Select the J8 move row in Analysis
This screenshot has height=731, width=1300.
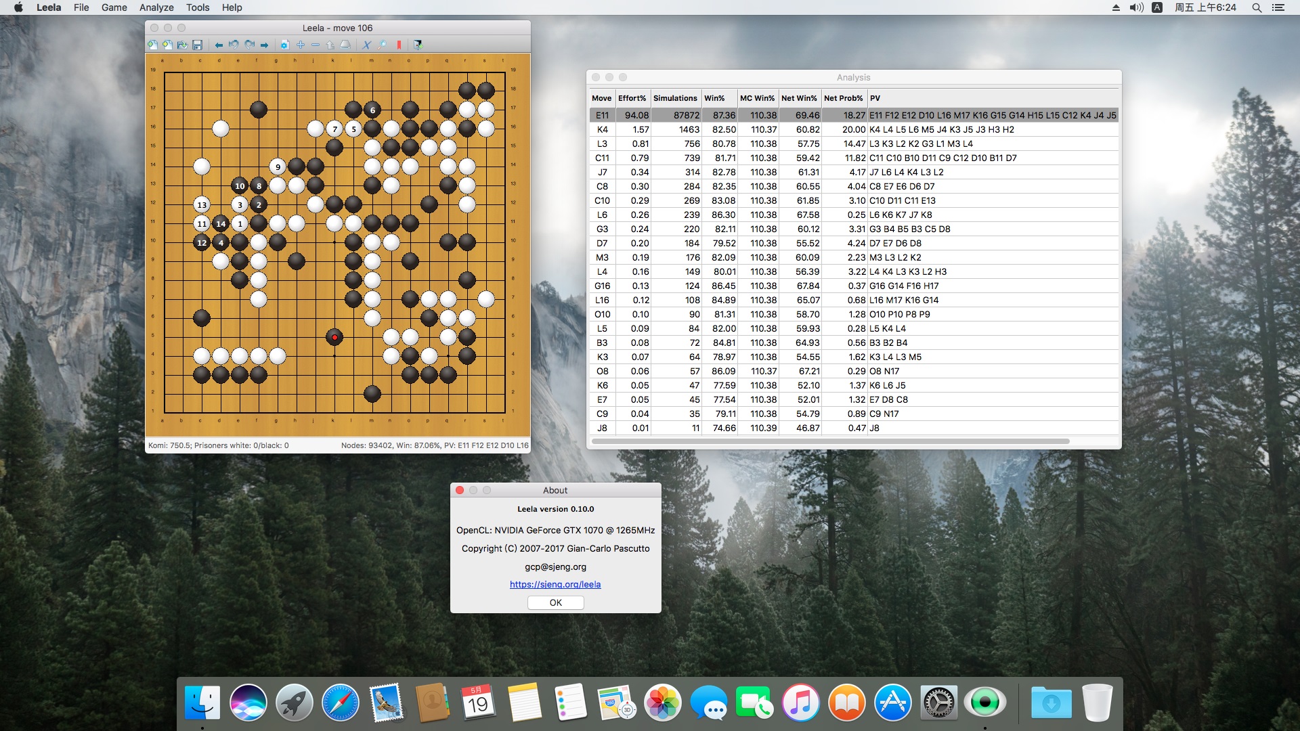click(854, 428)
